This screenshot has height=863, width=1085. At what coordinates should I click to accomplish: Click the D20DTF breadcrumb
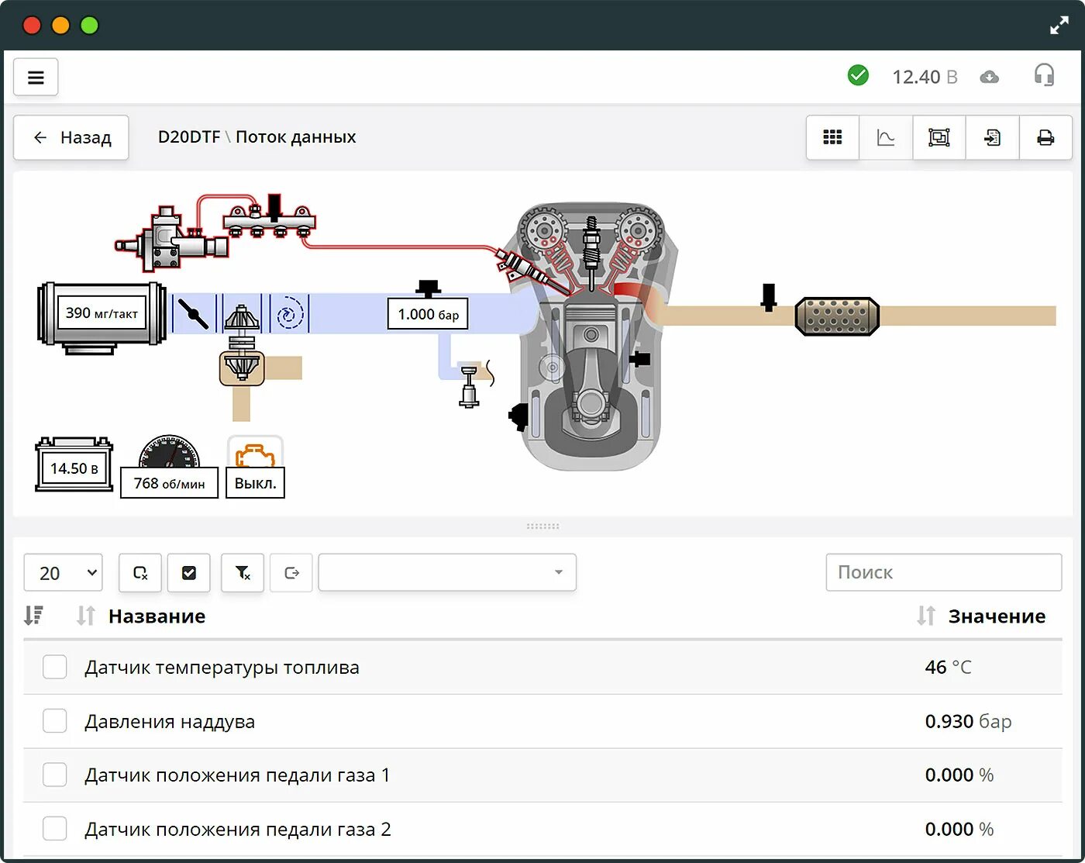coord(189,137)
